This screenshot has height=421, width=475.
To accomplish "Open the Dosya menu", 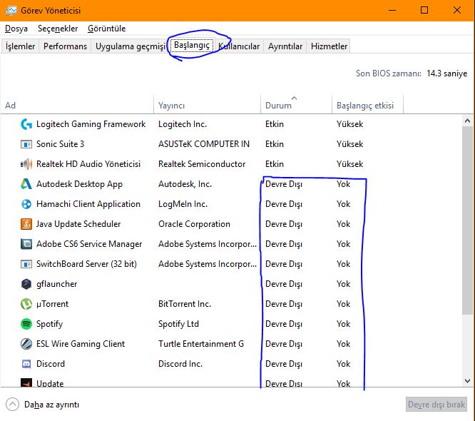I will pos(16,29).
